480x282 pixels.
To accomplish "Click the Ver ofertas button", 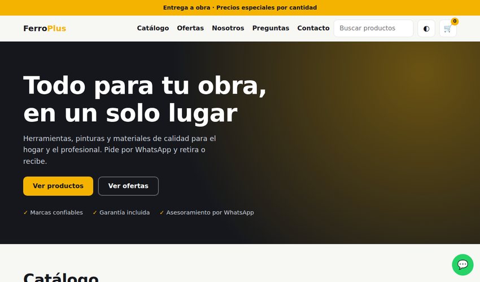I will [x=128, y=186].
